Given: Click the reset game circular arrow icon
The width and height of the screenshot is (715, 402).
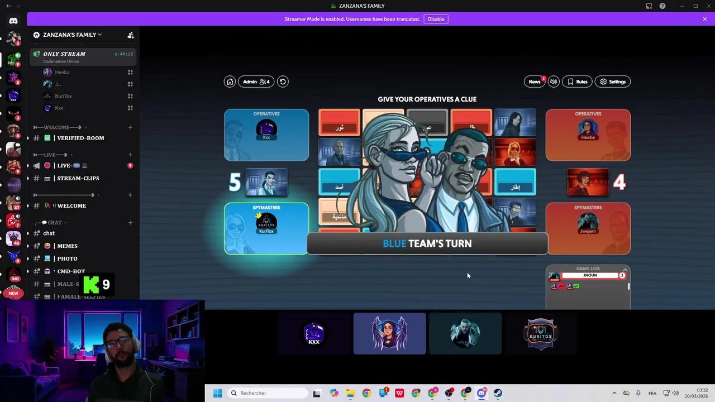Looking at the screenshot, I should [x=283, y=82].
